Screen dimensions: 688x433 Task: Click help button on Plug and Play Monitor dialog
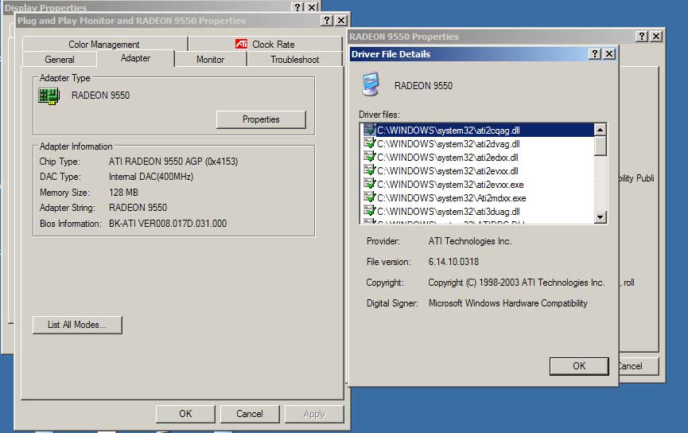click(327, 21)
